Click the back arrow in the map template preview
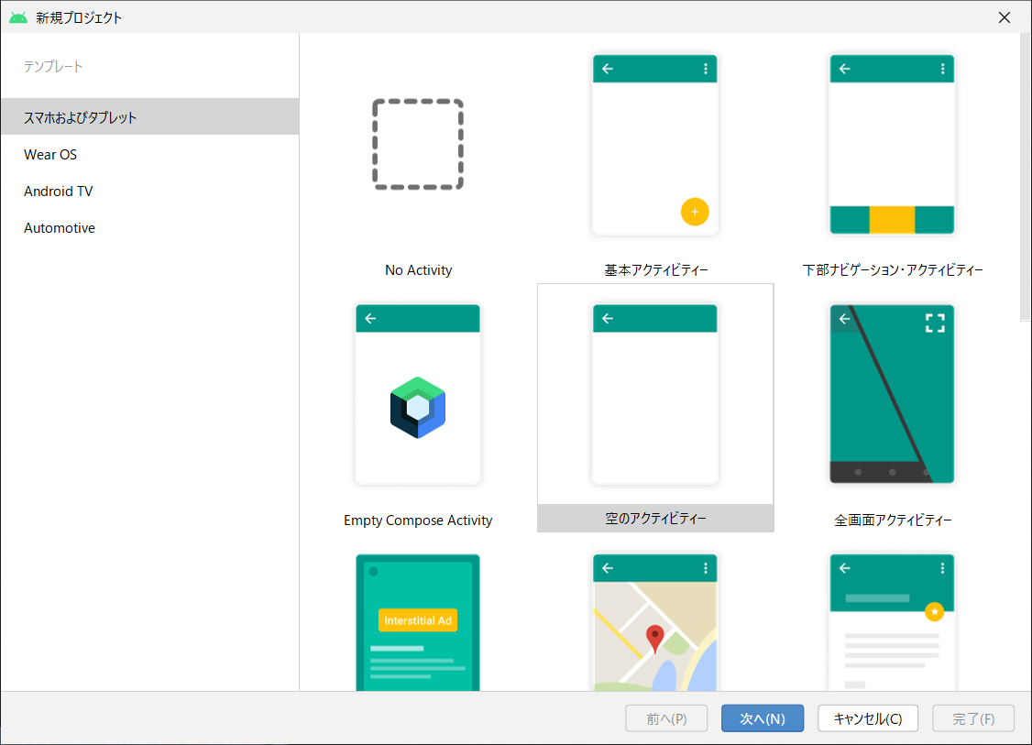 (x=608, y=568)
